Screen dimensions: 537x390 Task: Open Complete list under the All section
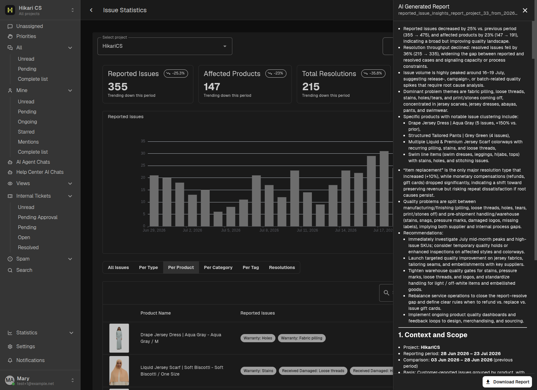33,79
